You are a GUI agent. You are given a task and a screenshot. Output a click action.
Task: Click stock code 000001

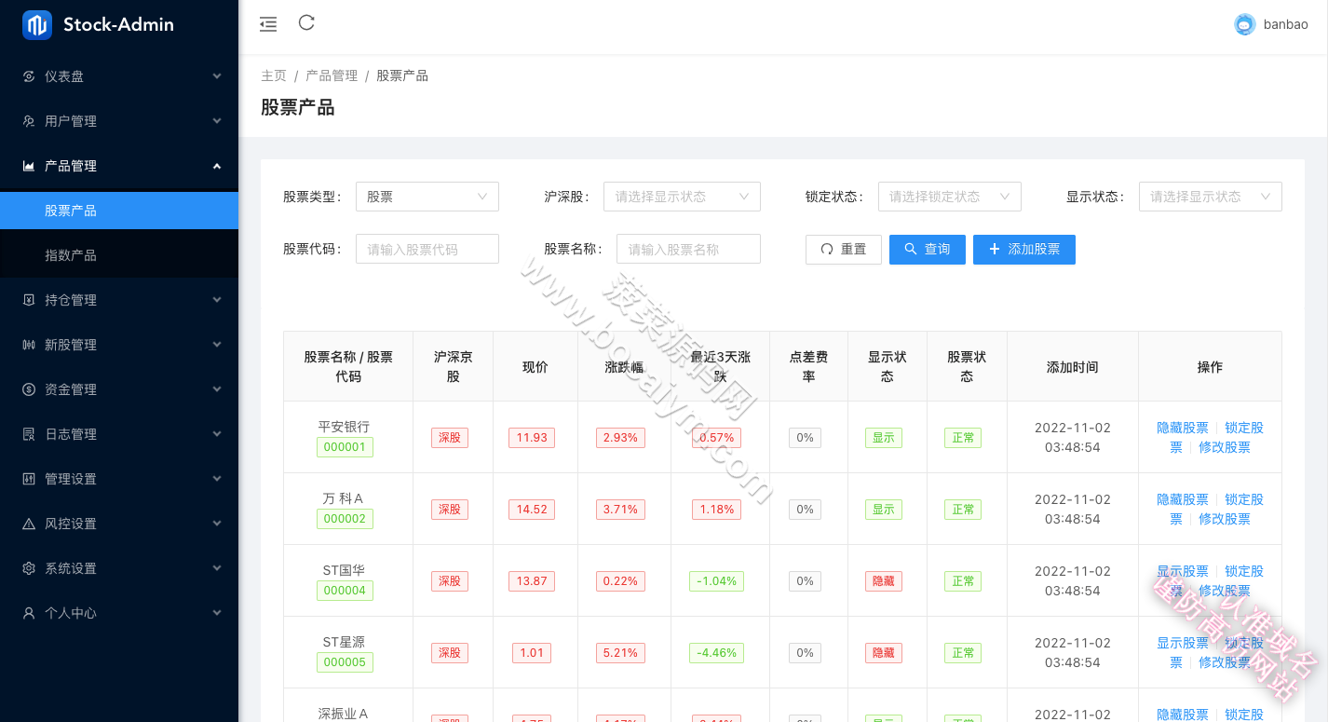coord(345,447)
